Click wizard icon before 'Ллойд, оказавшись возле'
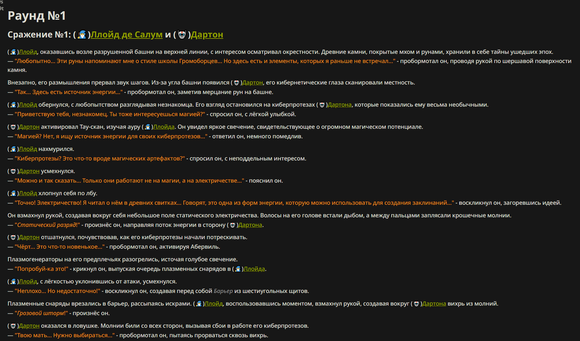 point(13,52)
